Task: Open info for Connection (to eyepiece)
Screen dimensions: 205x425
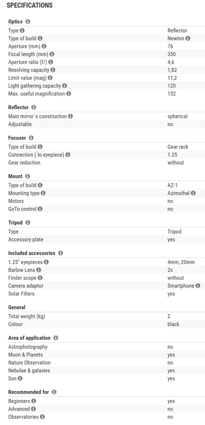Action: [68, 155]
